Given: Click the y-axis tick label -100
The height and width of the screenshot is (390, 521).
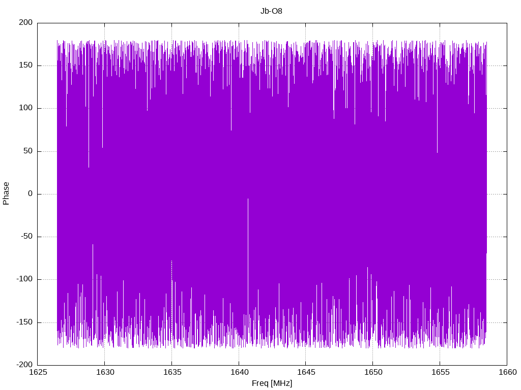Looking at the screenshot, I should tap(24, 279).
